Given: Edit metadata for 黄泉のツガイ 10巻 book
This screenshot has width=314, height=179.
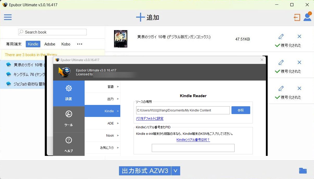Looking at the screenshot, I should tap(281, 36).
